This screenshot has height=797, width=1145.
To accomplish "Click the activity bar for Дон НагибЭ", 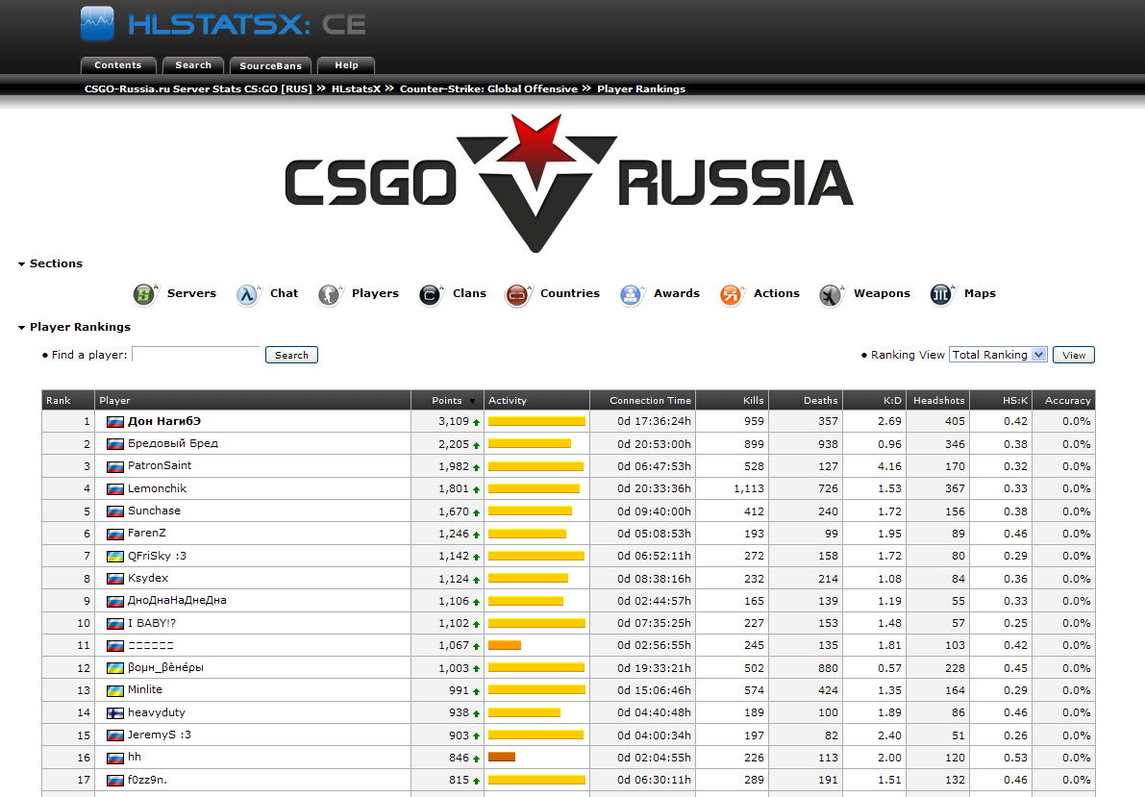I will point(536,421).
